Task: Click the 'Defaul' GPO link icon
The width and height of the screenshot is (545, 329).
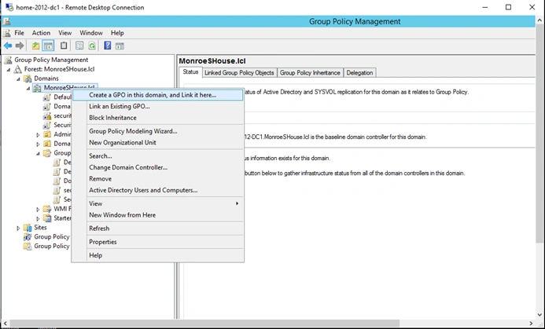Action: (47, 97)
